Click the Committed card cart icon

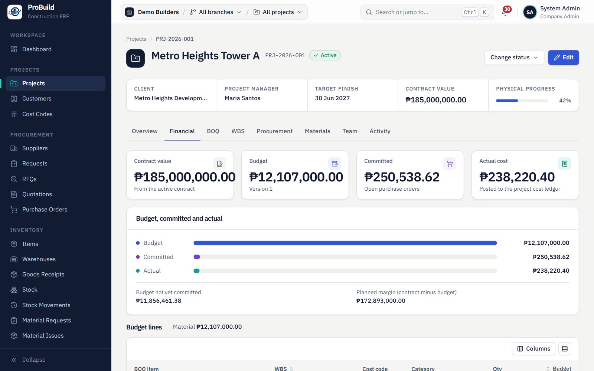click(x=450, y=164)
